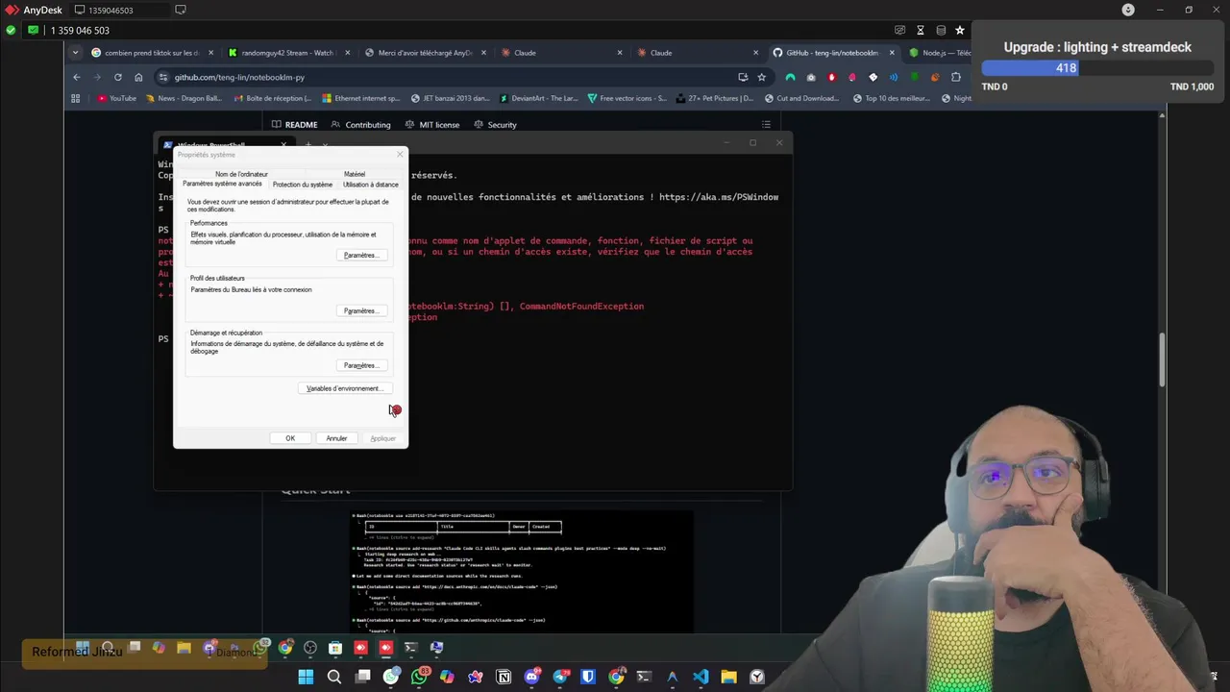Open Paramètres in the Performances section
This screenshot has width=1230, height=692.
pos(360,255)
